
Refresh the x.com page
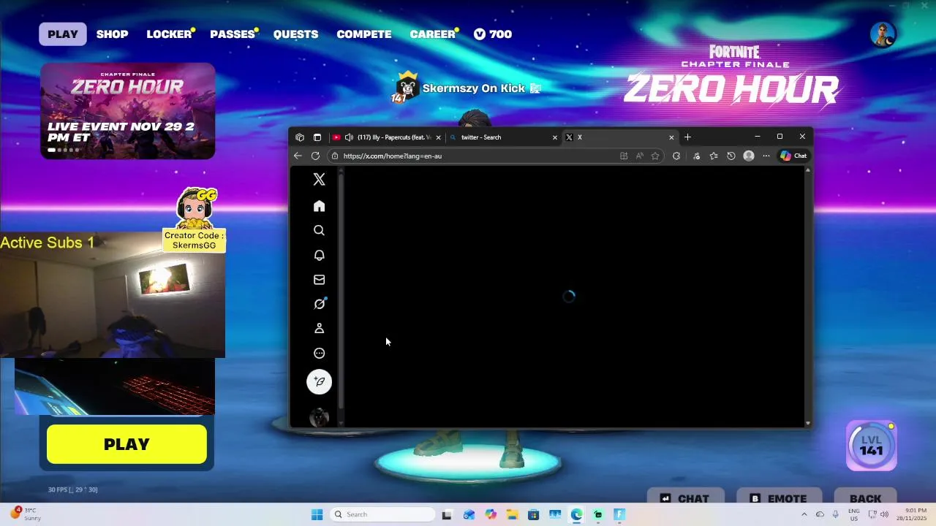315,156
